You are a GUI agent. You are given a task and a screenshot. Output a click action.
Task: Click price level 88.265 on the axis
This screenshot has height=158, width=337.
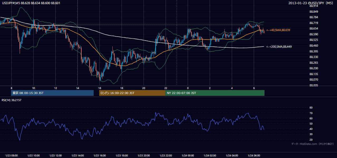[314, 63]
